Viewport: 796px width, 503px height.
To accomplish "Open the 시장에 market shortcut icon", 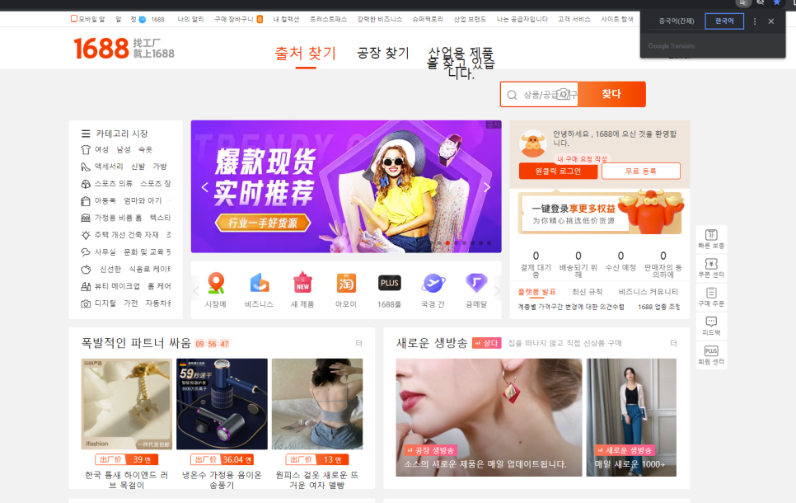I will coord(216,284).
